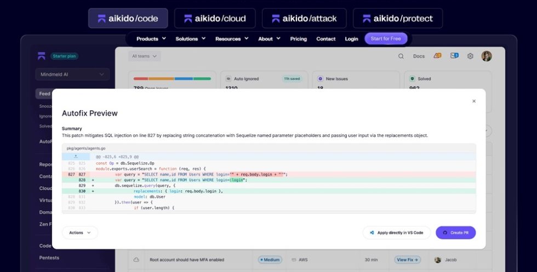The height and width of the screenshot is (272, 537).
Task: Click the cloud icon on MFA row
Action: pos(136,260)
